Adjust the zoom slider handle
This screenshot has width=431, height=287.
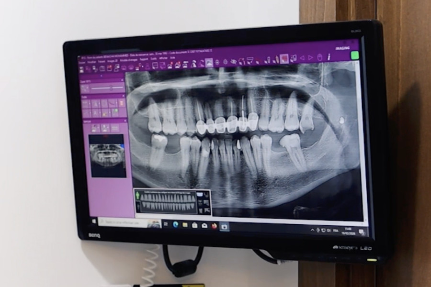pos(111,88)
